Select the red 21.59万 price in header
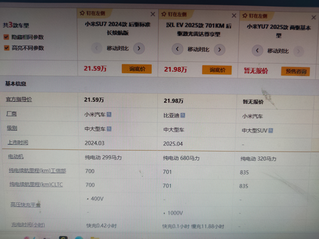 click(95, 69)
